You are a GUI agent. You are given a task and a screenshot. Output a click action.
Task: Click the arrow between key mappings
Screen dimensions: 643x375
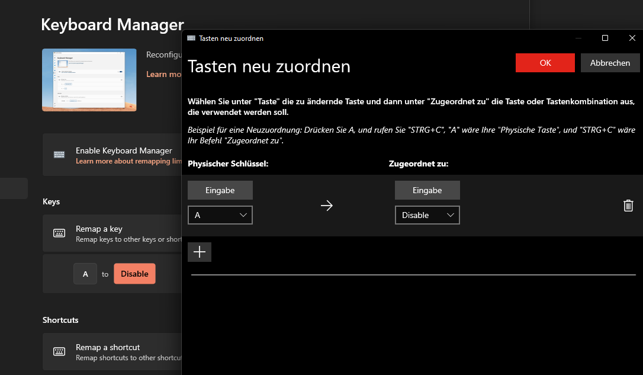click(x=326, y=206)
